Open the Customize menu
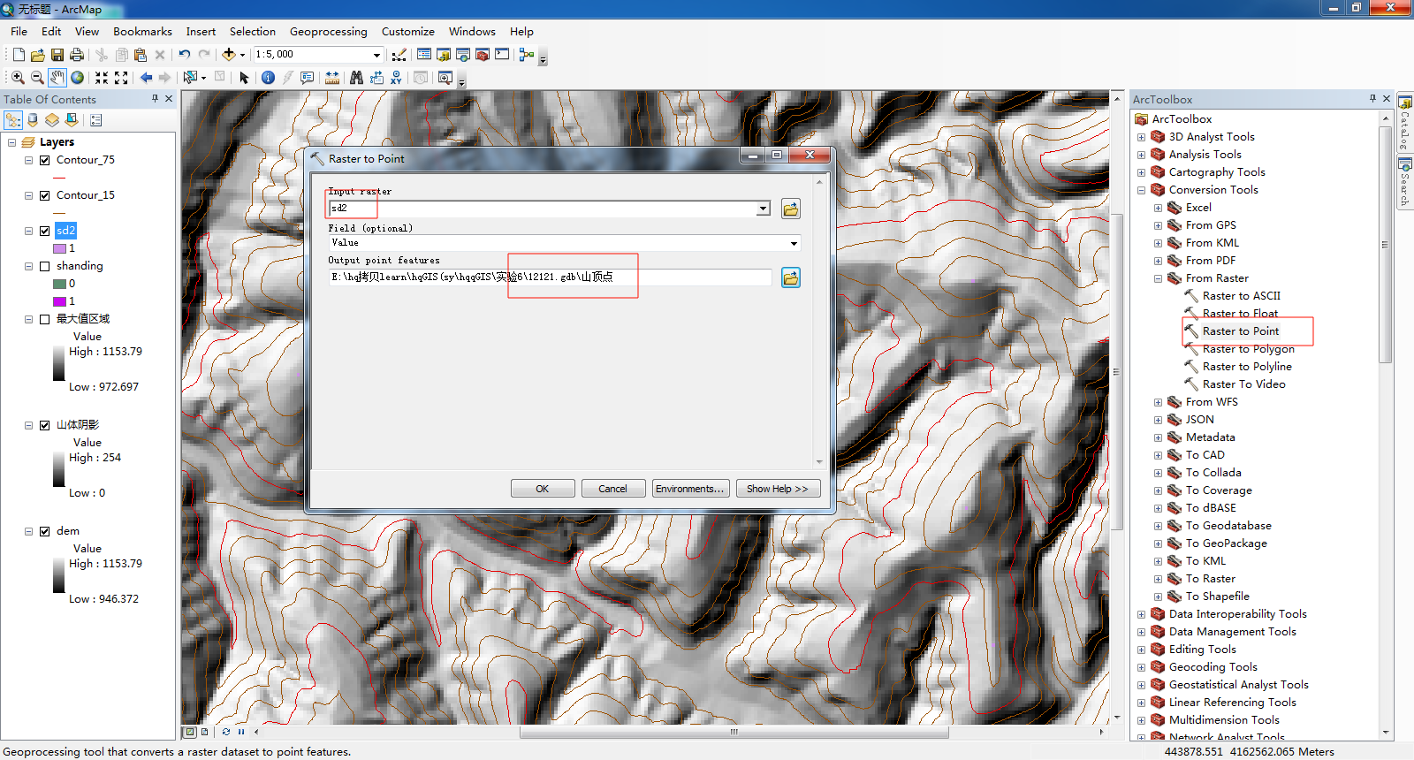The height and width of the screenshot is (760, 1414). click(x=408, y=32)
